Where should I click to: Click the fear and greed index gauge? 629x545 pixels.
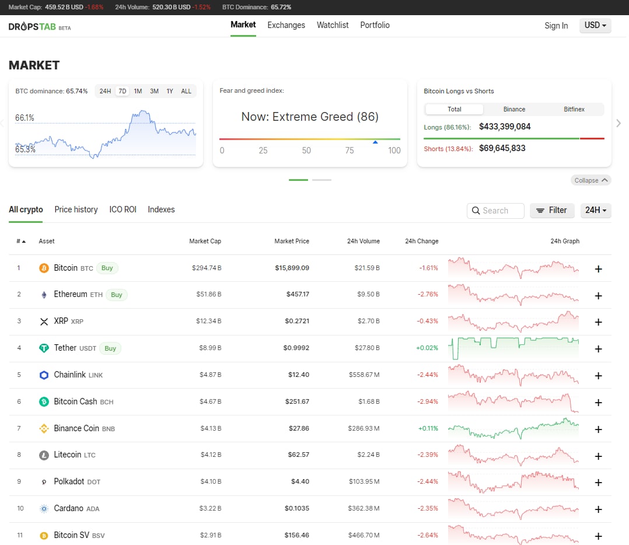(310, 139)
